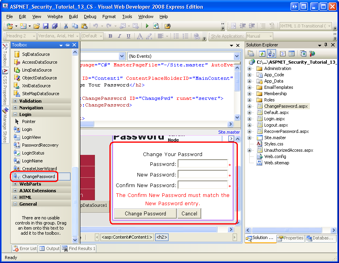Click the Refresh icon in Solution Explorer

pos(262,53)
